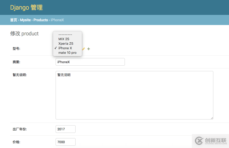Image resolution: width=229 pixels, height=148 pixels.
Task: Click the green plus add-model icon
Action: pos(88,49)
